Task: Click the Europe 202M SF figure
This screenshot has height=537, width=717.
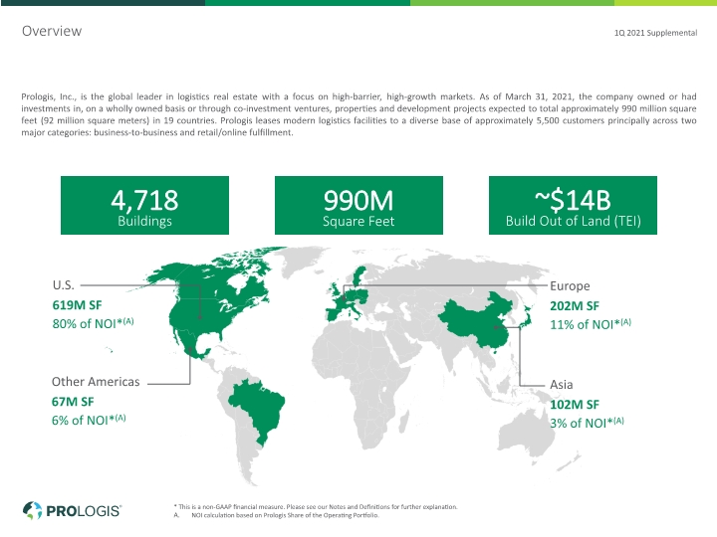Action: click(575, 306)
